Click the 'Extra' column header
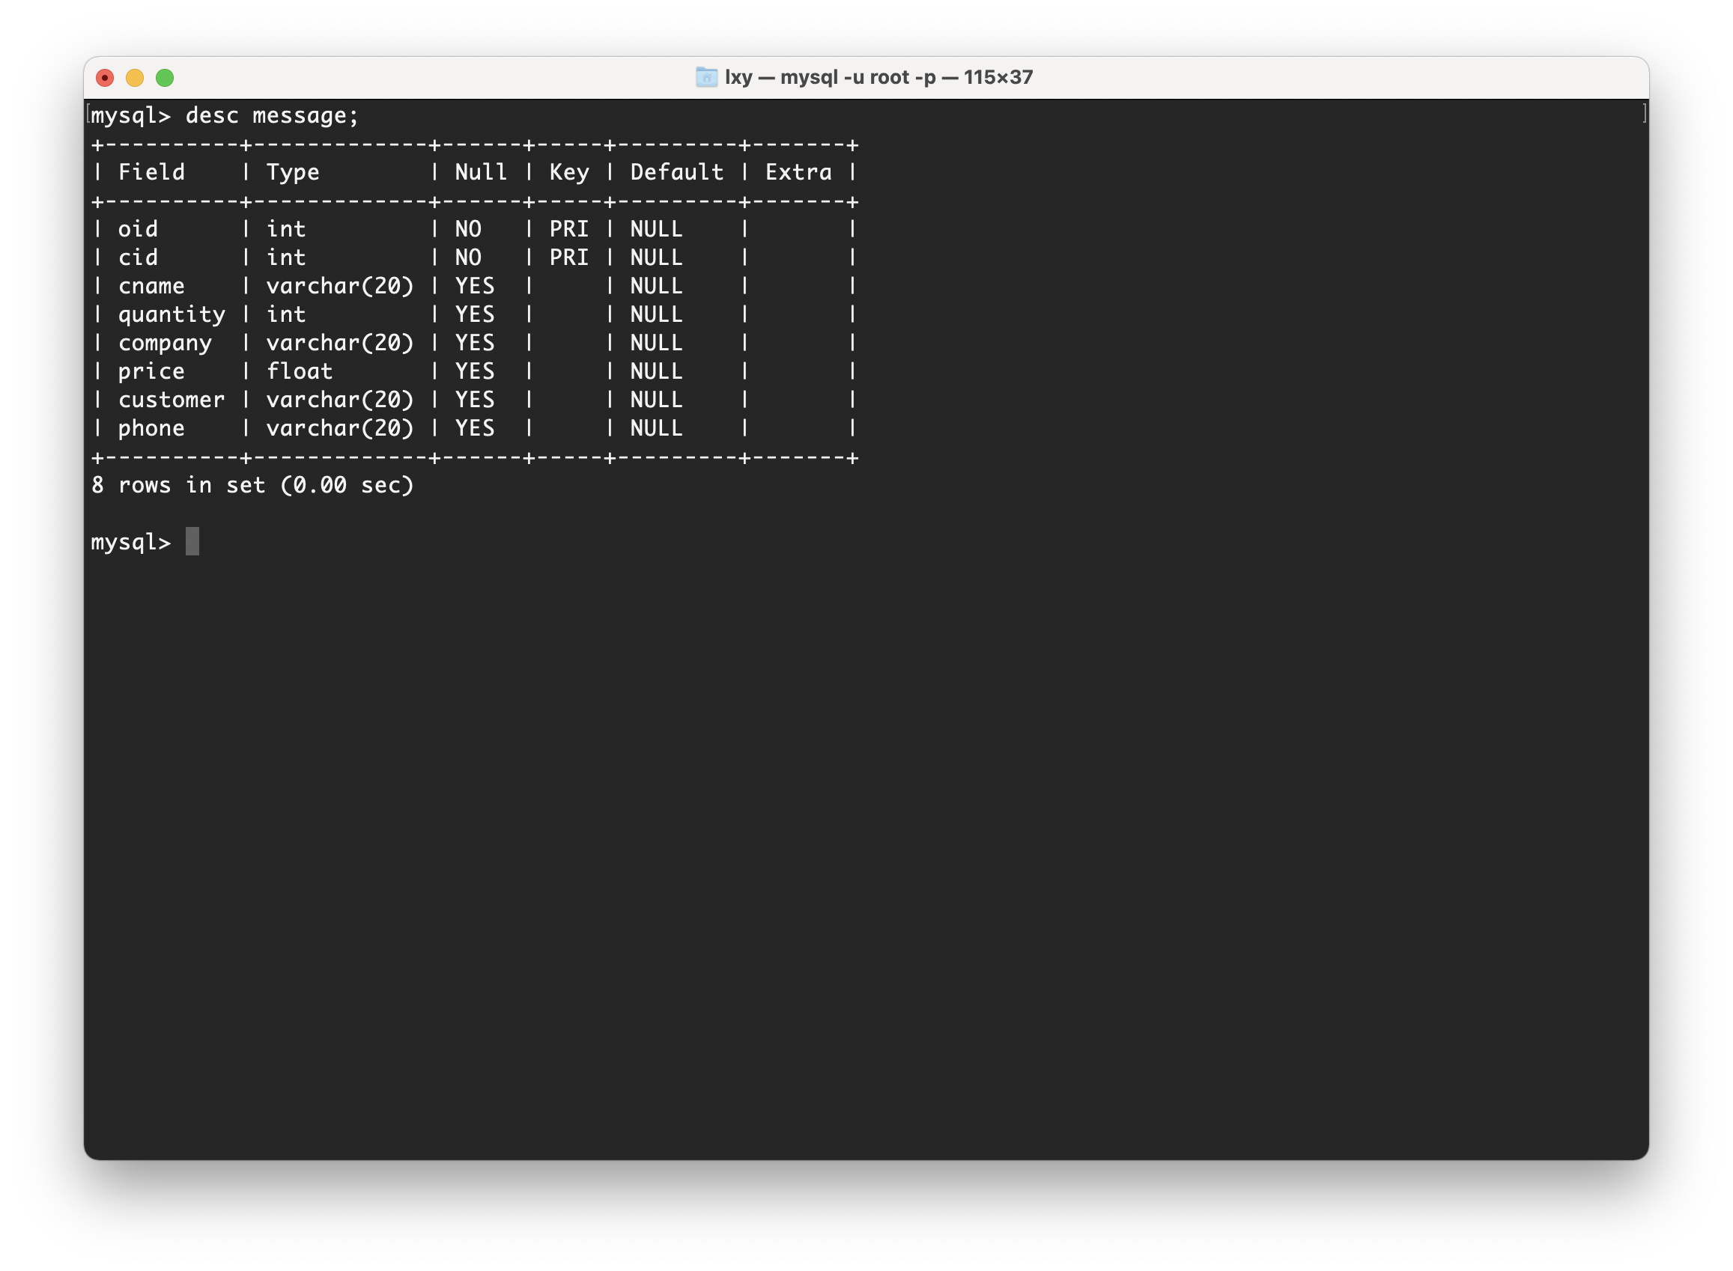This screenshot has width=1733, height=1271. (x=798, y=172)
